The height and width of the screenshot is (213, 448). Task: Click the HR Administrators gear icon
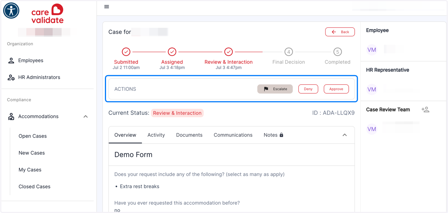coord(11,77)
